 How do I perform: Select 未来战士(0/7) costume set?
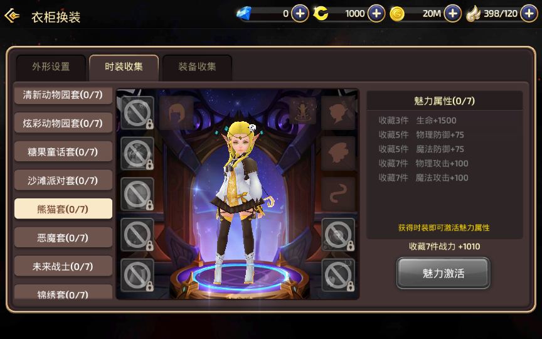pyautogui.click(x=63, y=266)
